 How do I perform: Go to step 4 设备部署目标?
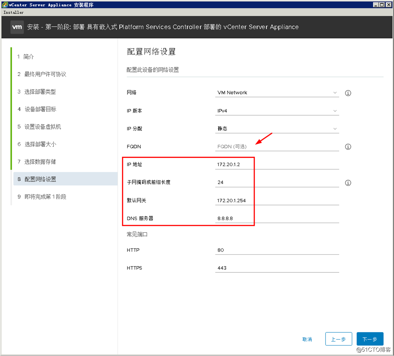37,109
